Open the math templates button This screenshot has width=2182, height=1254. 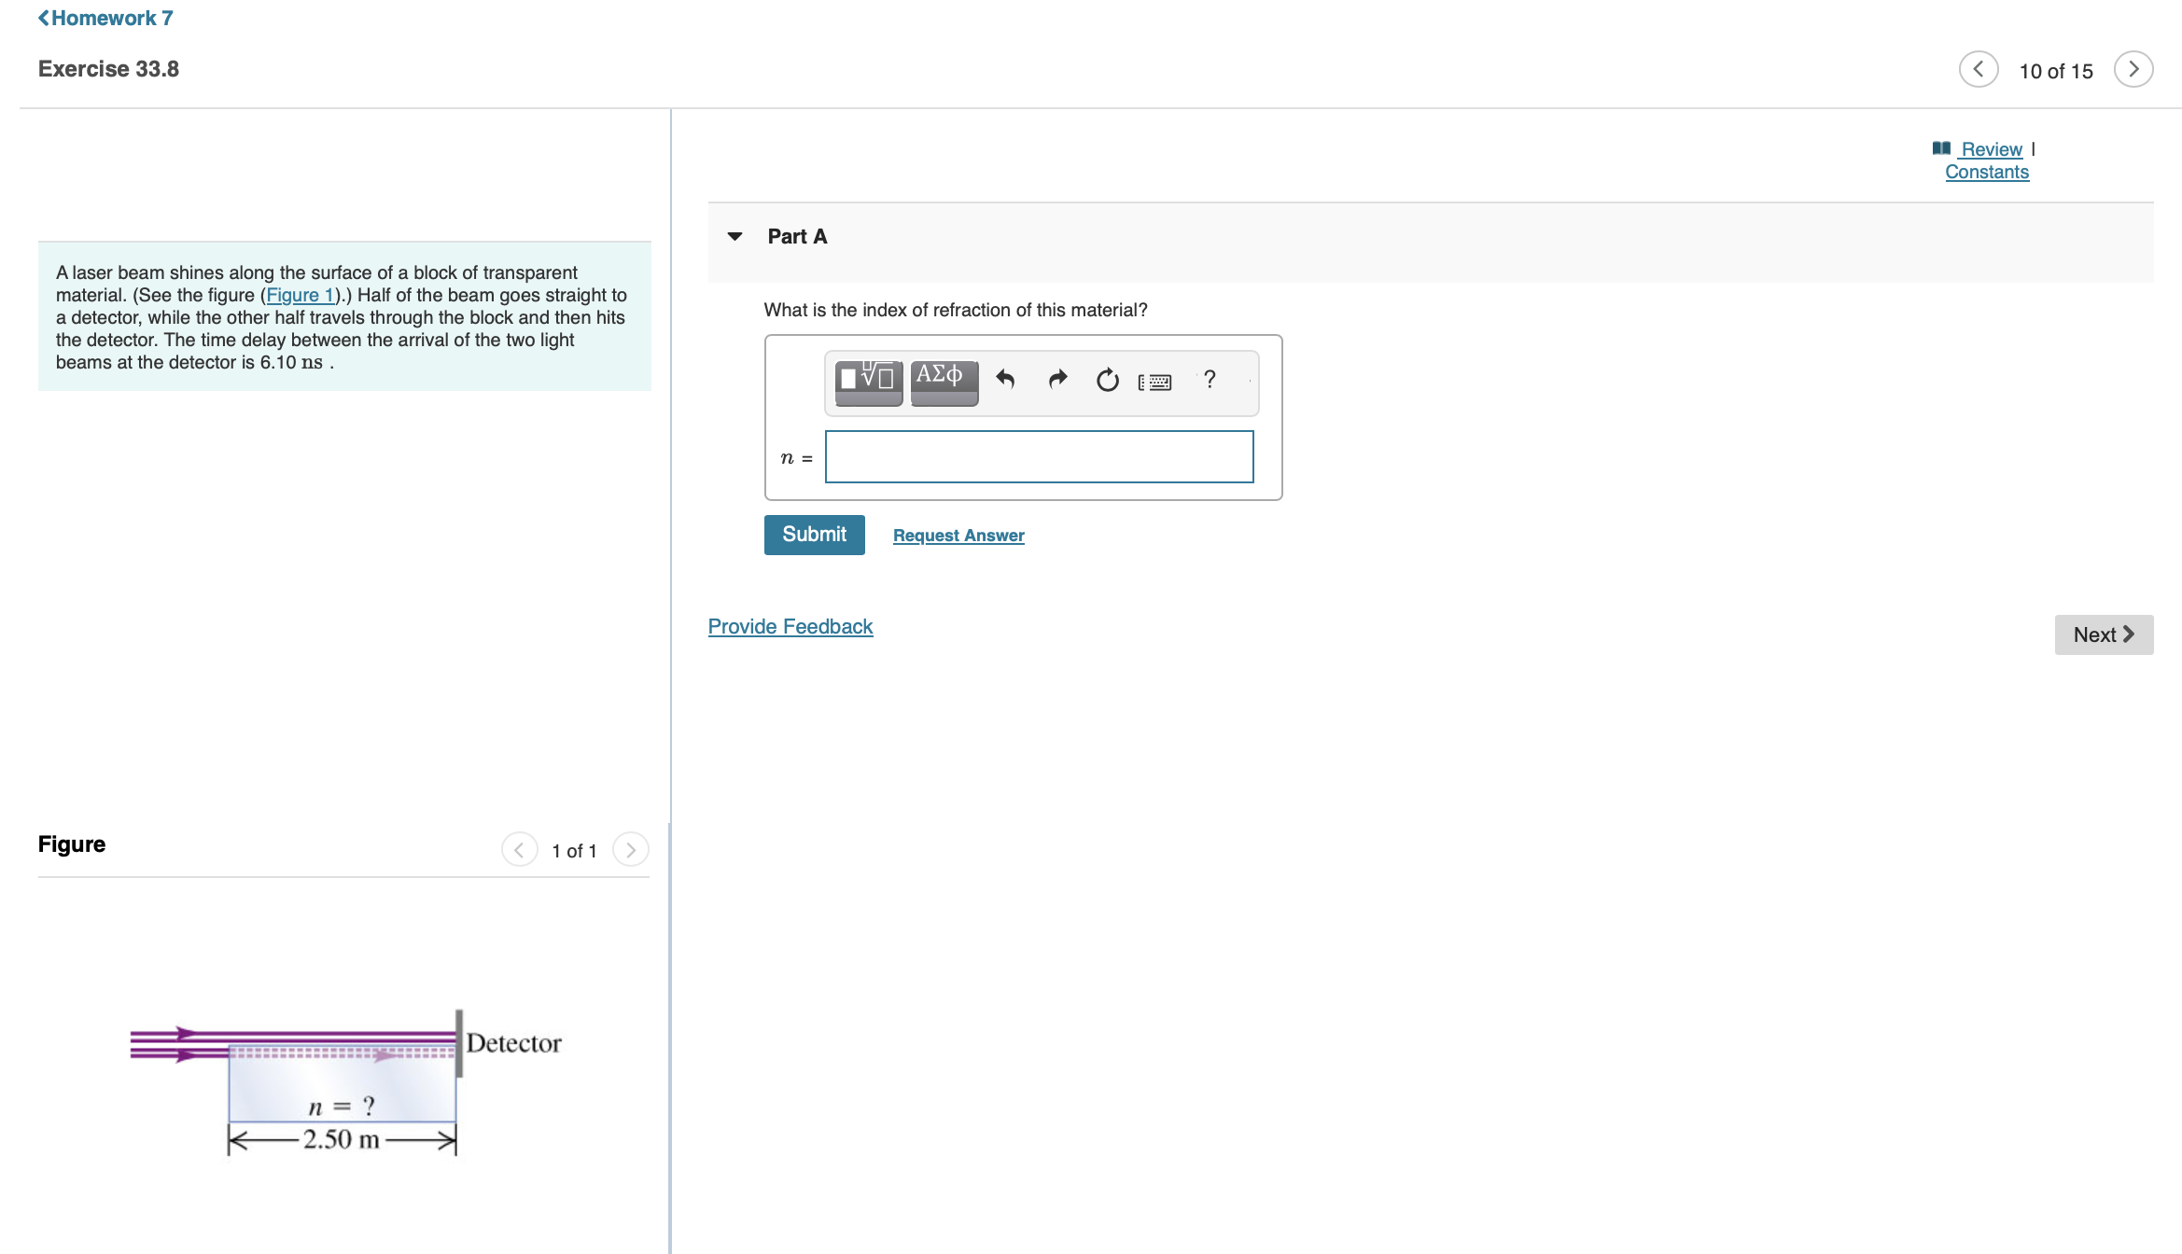coord(868,381)
